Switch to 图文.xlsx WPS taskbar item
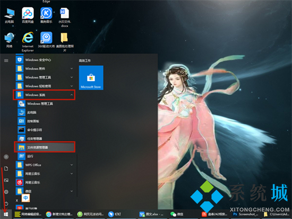Screen dimensions: 292x219 coord(152,214)
